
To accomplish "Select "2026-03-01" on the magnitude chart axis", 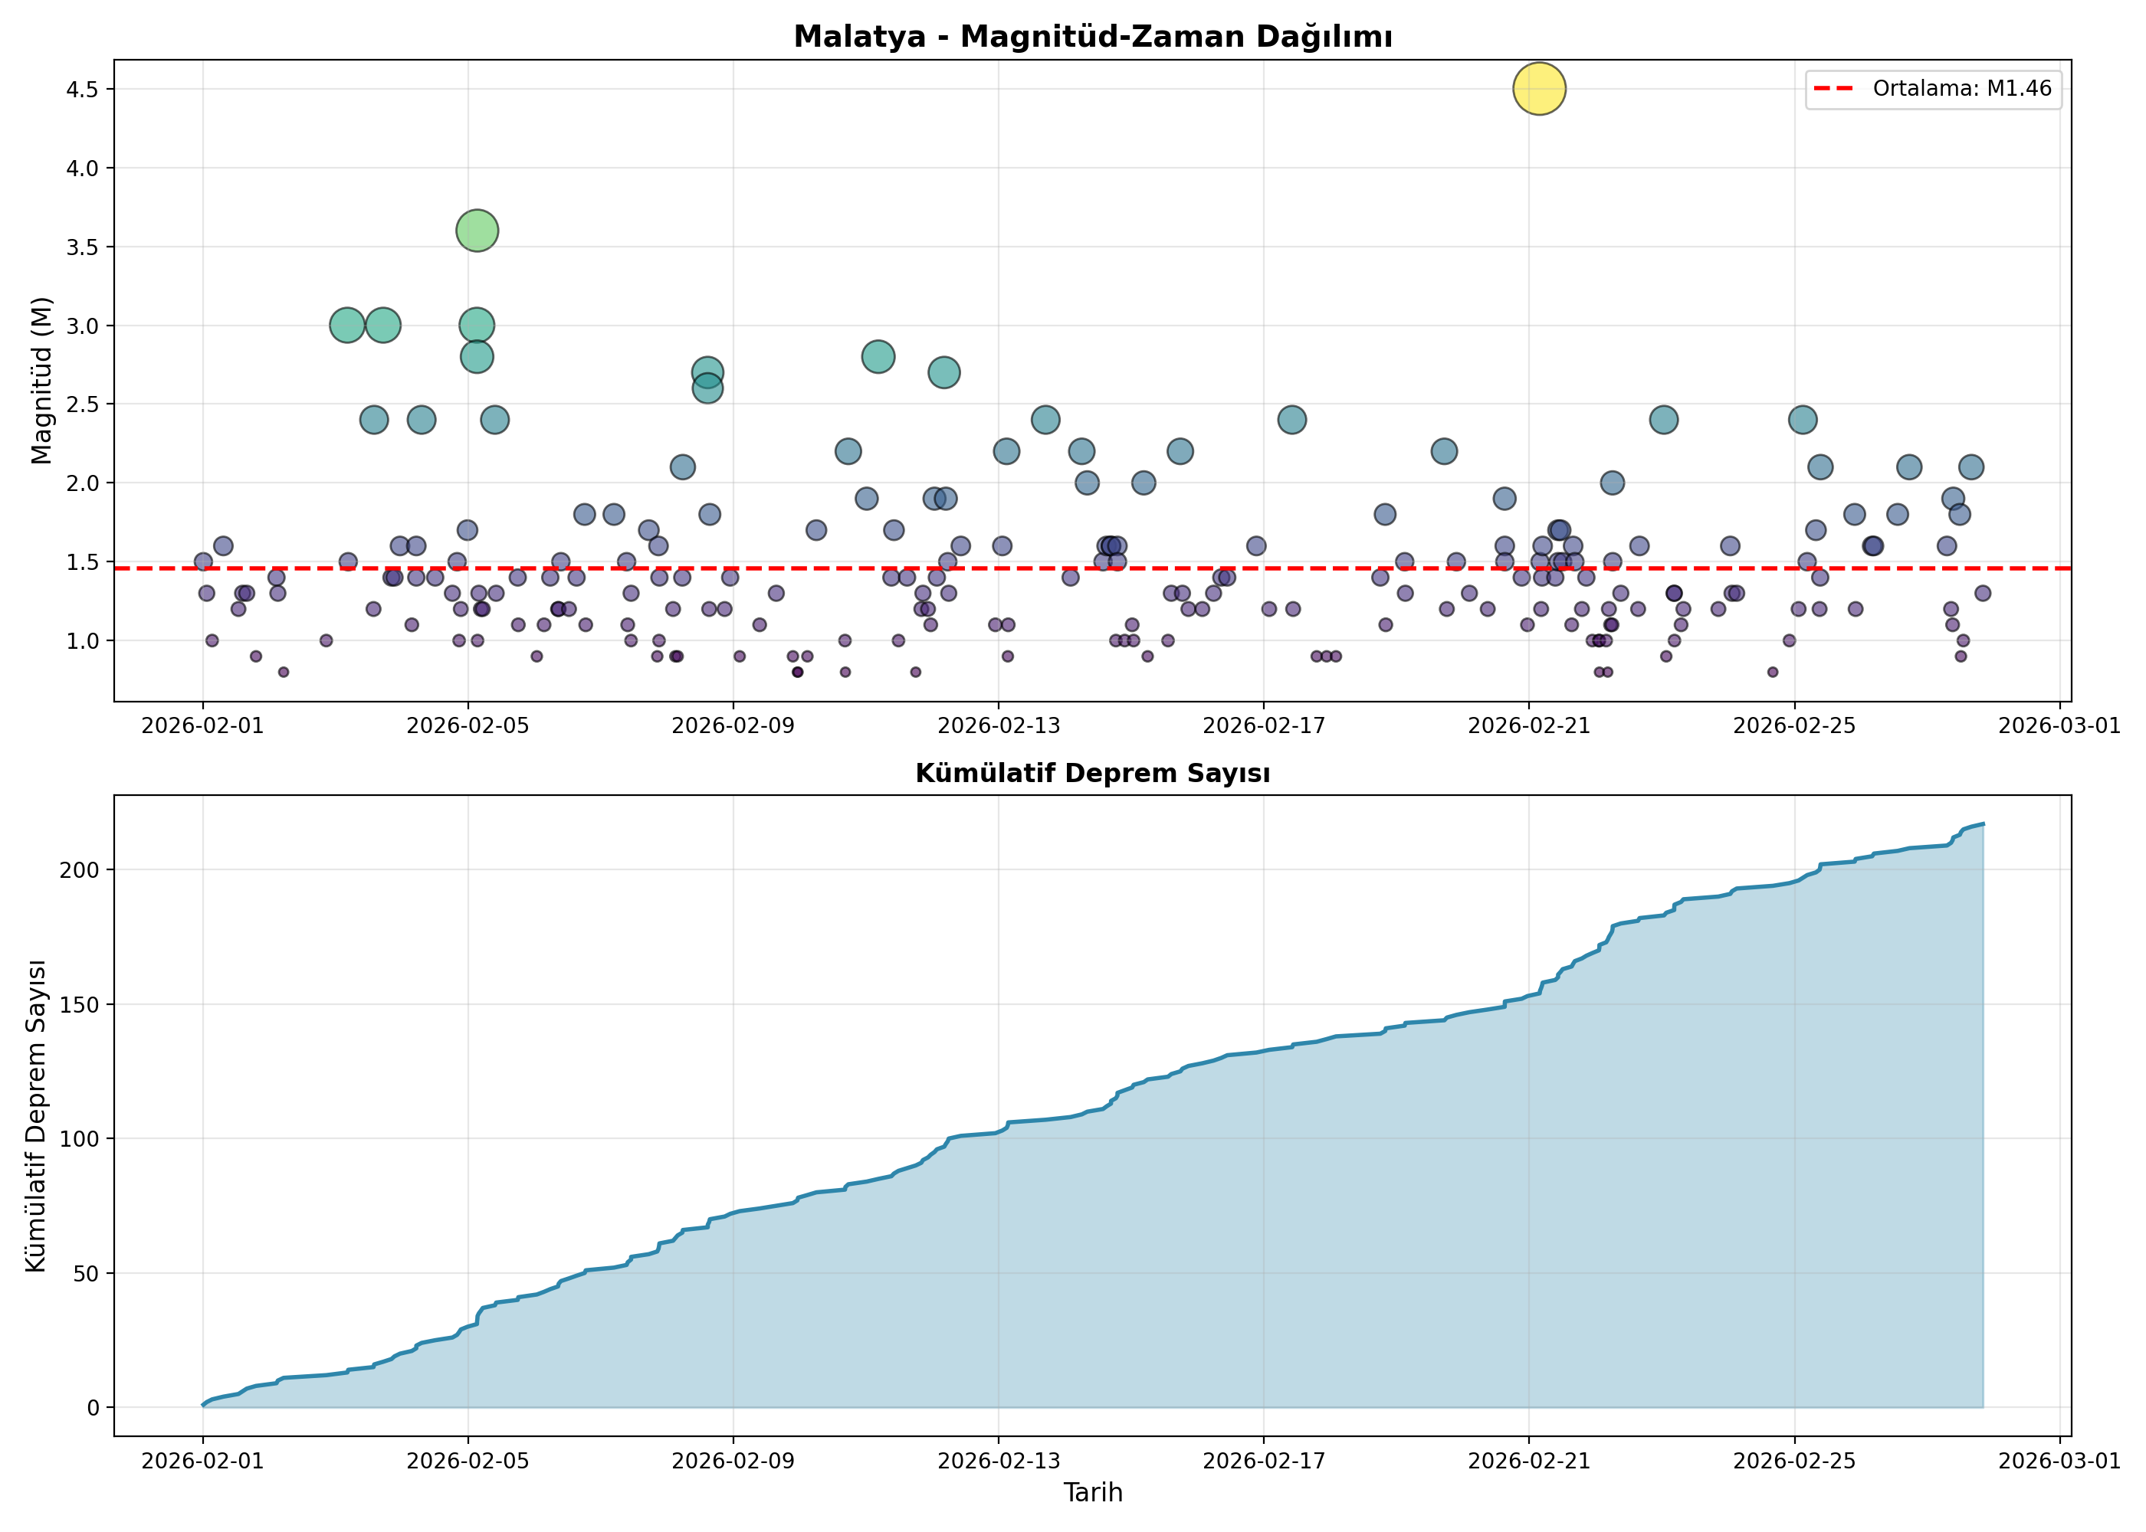I will tap(2059, 726).
